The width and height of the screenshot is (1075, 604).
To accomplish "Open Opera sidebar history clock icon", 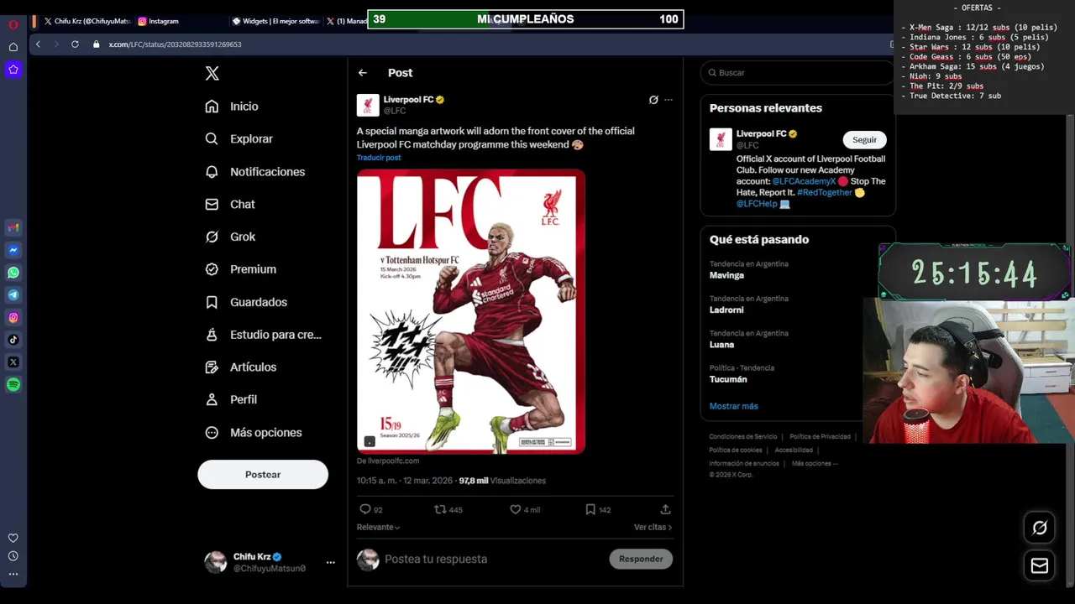I will point(13,556).
